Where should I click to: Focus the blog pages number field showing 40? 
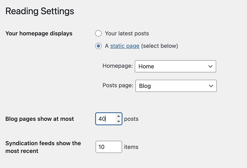pos(105,119)
